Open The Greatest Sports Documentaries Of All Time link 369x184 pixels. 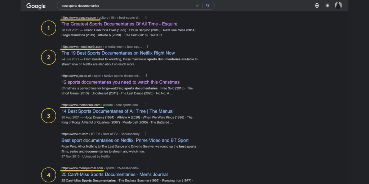pos(119,24)
